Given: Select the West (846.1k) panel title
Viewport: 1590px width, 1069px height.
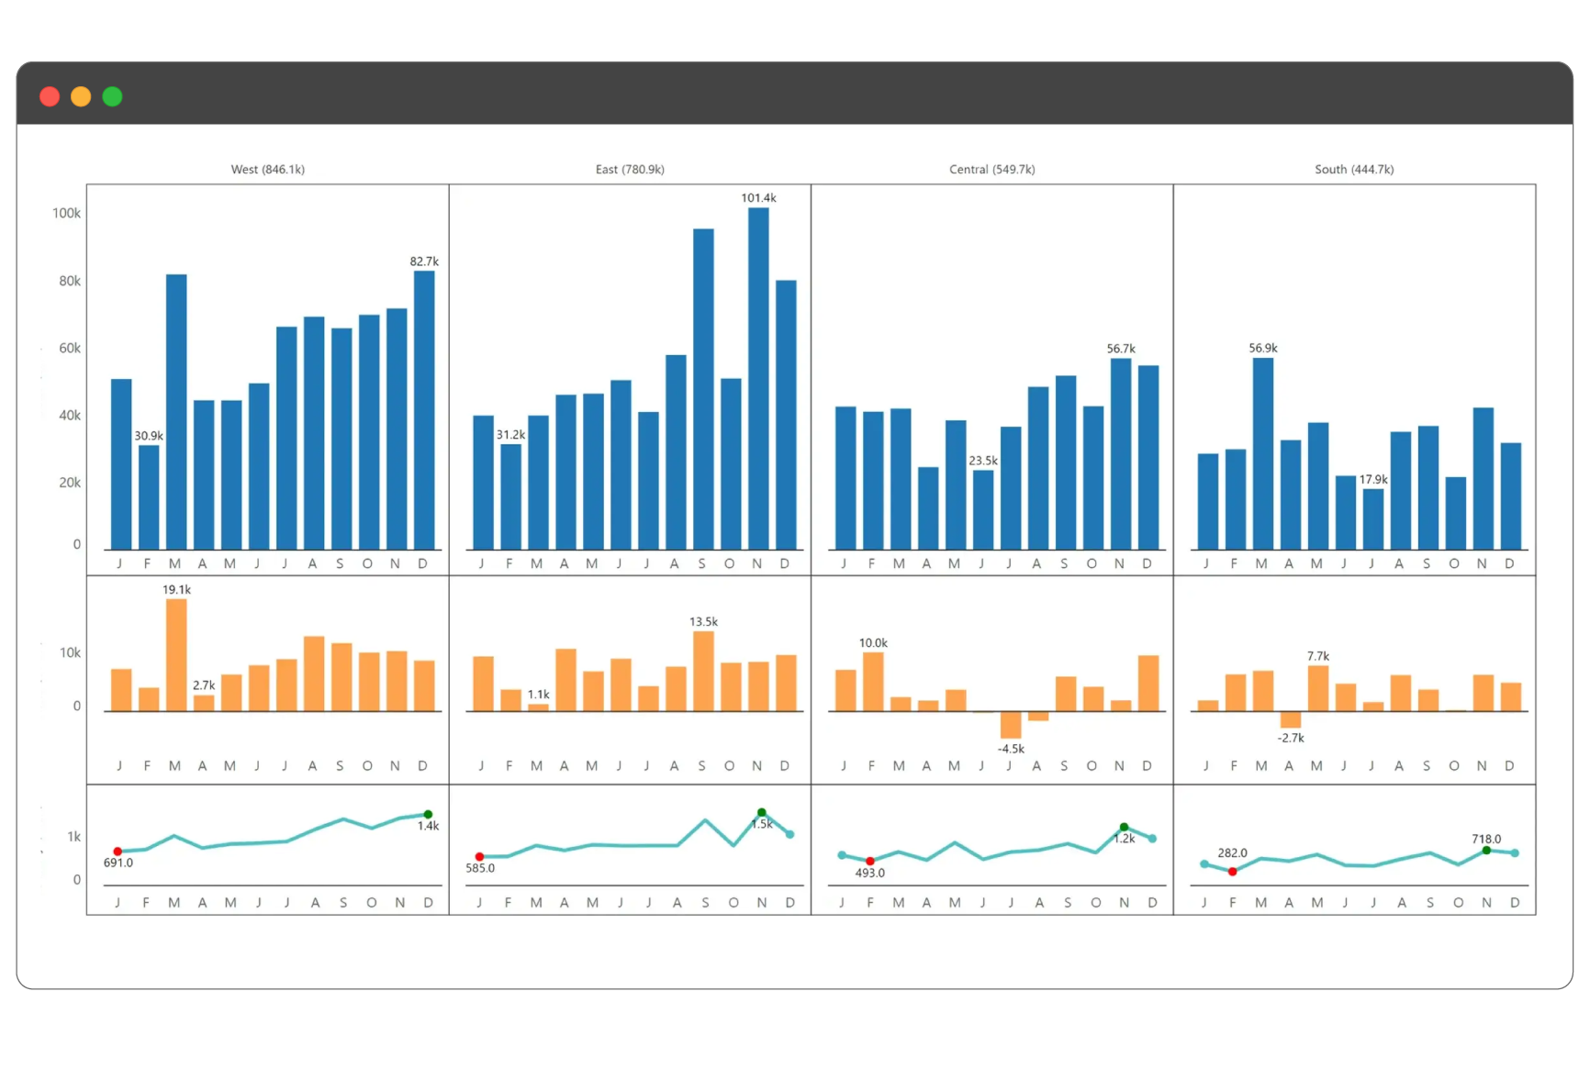Looking at the screenshot, I should point(267,169).
